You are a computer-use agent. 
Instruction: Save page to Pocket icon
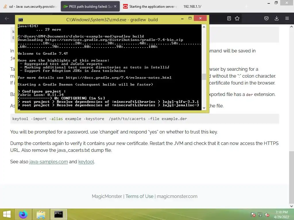click(x=266, y=18)
